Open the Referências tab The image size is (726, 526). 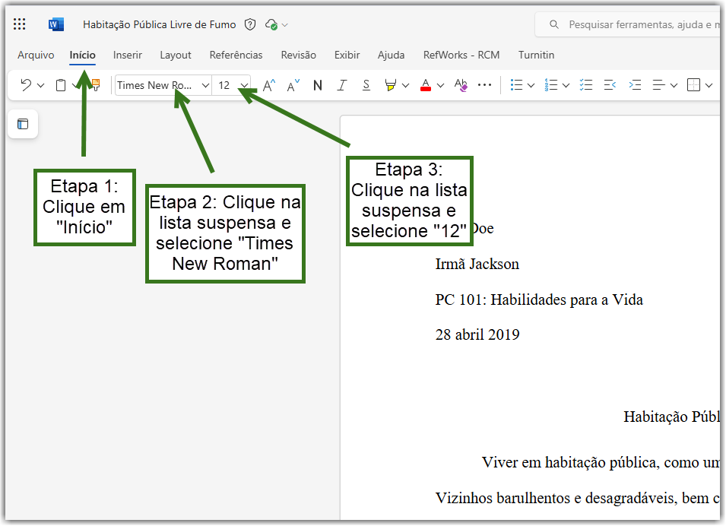pos(236,55)
